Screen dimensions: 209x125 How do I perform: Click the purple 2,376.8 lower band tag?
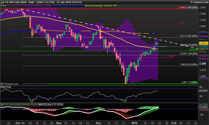point(203,79)
